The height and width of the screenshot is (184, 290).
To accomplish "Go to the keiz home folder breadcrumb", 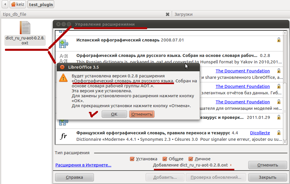I will point(18,4).
